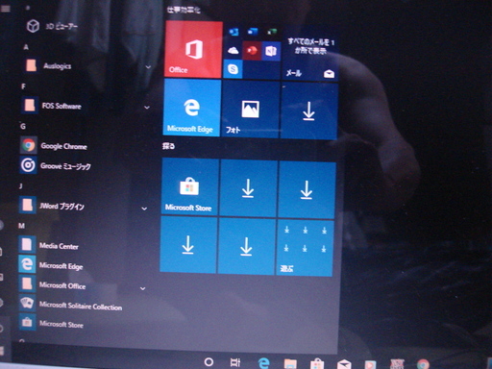The width and height of the screenshot is (492, 369).
Task: Open the Mail envelope on the taskbar
Action: tap(344, 364)
